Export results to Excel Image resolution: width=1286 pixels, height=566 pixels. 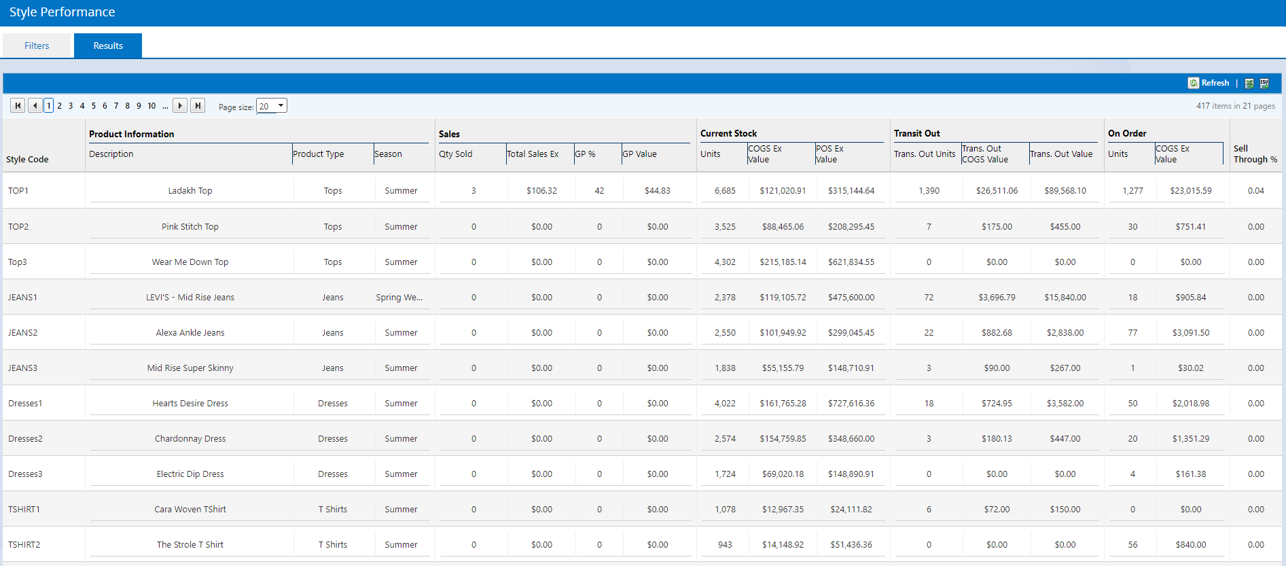[x=1249, y=84]
